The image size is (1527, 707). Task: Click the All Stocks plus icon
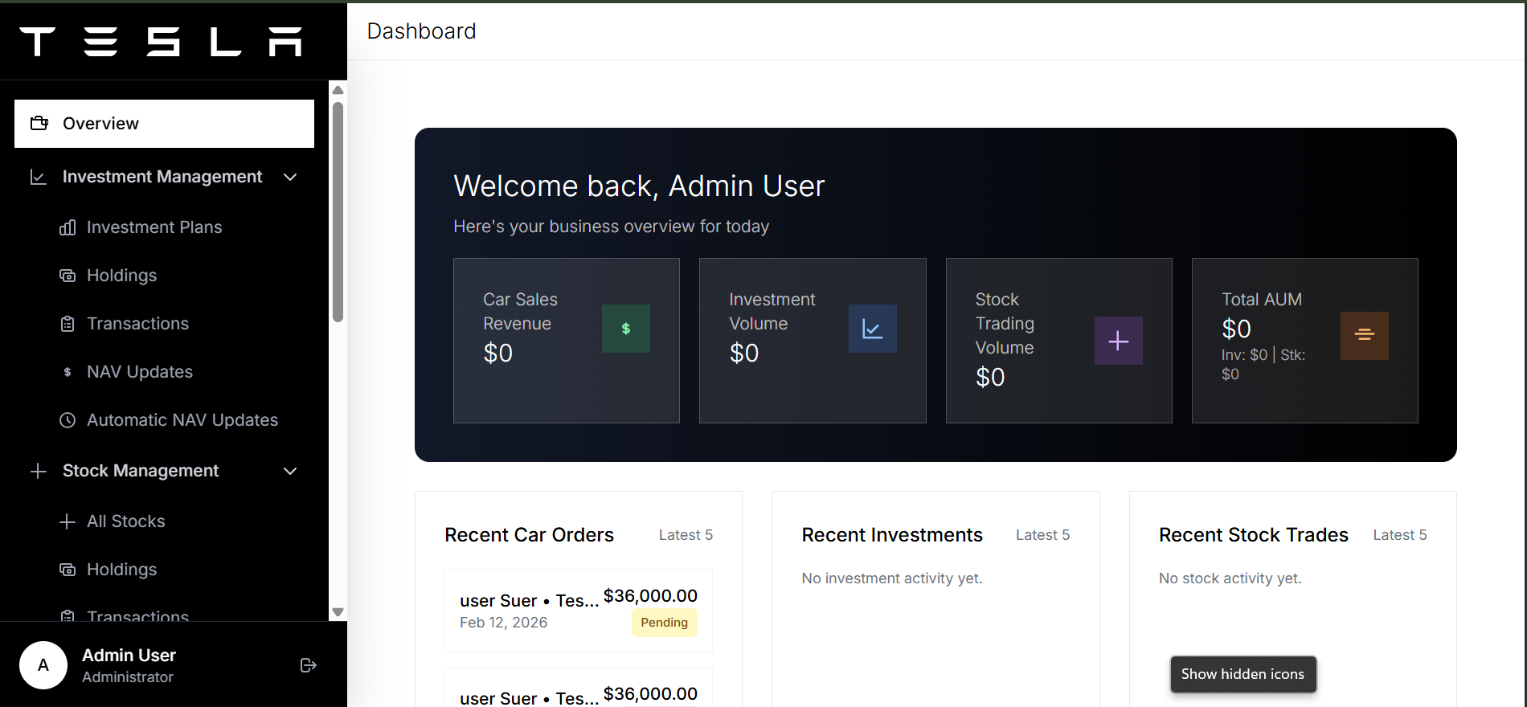[x=68, y=521]
